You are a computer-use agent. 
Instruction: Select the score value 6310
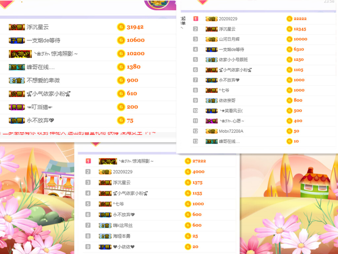(x=299, y=49)
